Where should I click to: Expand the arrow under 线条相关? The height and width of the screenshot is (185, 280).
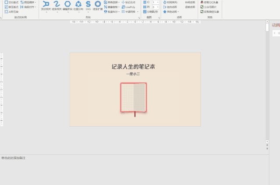tap(57, 12)
